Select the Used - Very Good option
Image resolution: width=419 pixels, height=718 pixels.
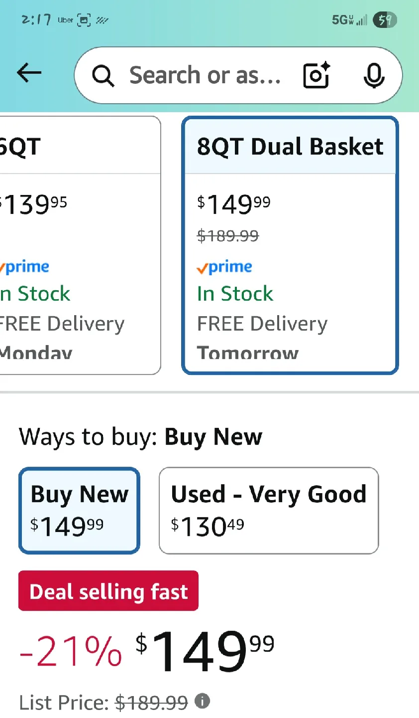tap(269, 510)
